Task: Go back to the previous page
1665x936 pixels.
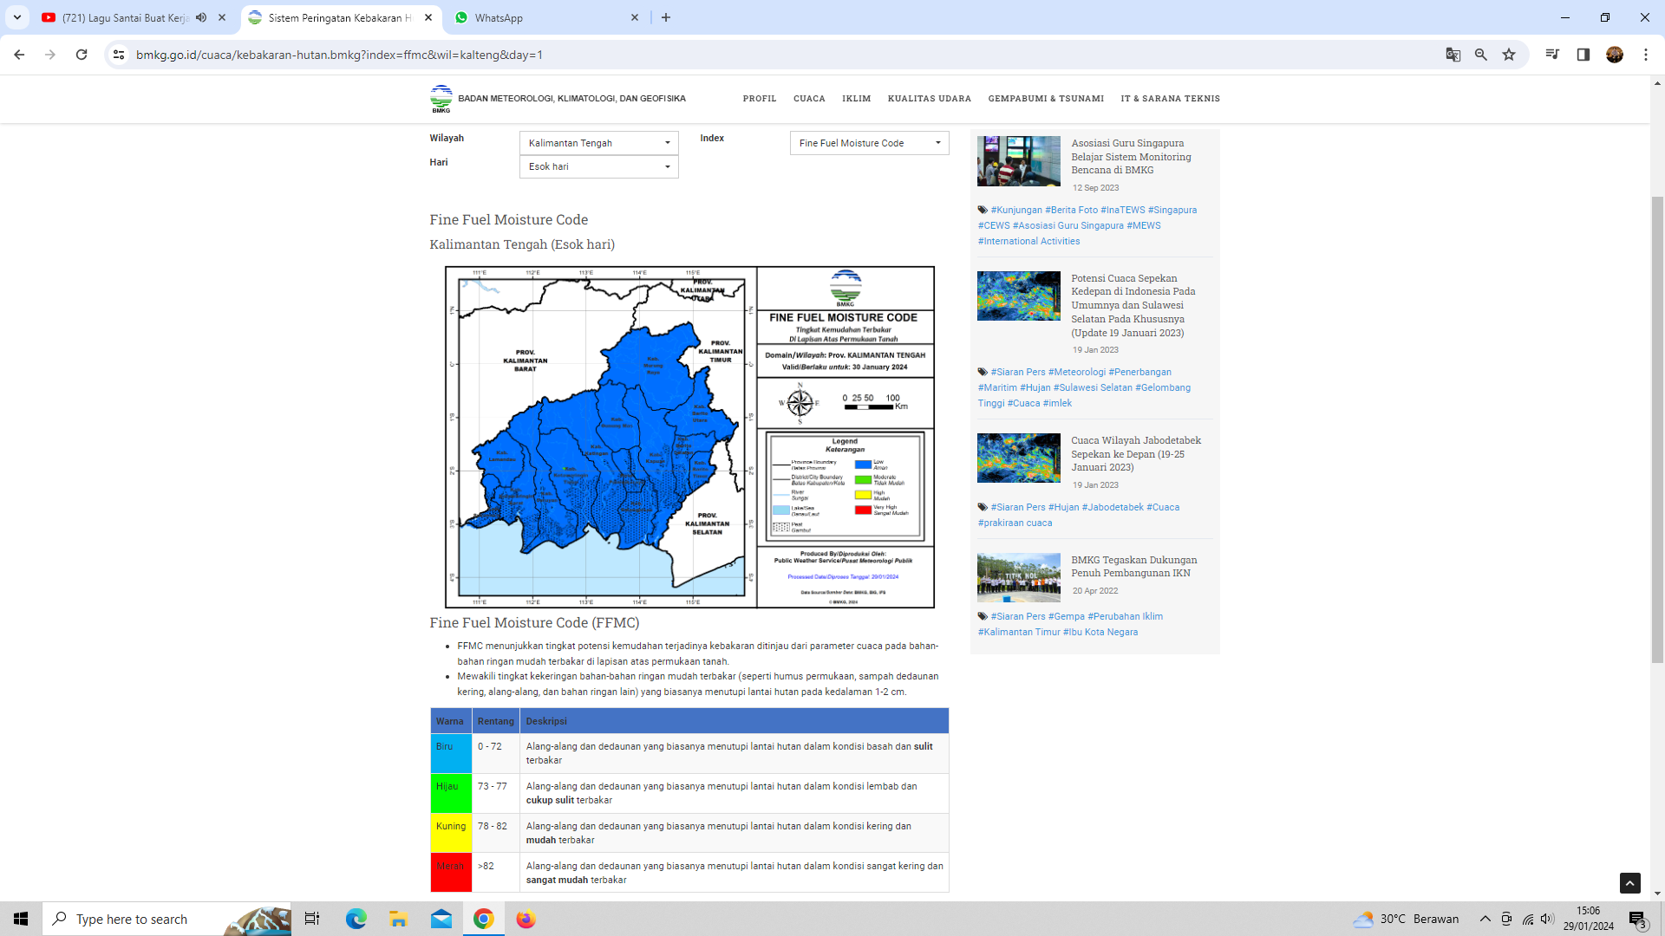Action: [x=19, y=55]
